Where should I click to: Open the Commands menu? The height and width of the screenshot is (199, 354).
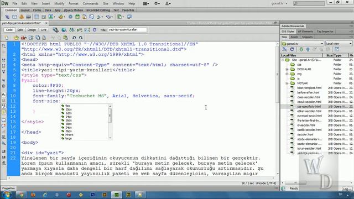tap(90, 4)
